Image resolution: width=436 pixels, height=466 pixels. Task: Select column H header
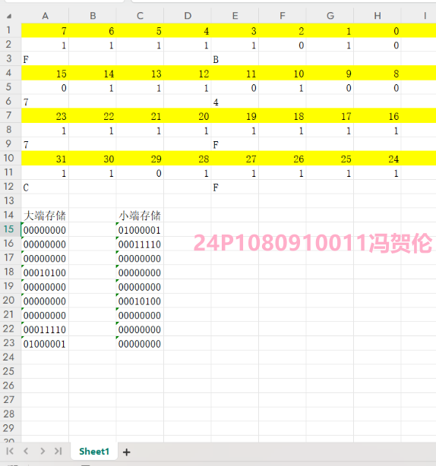coord(378,16)
